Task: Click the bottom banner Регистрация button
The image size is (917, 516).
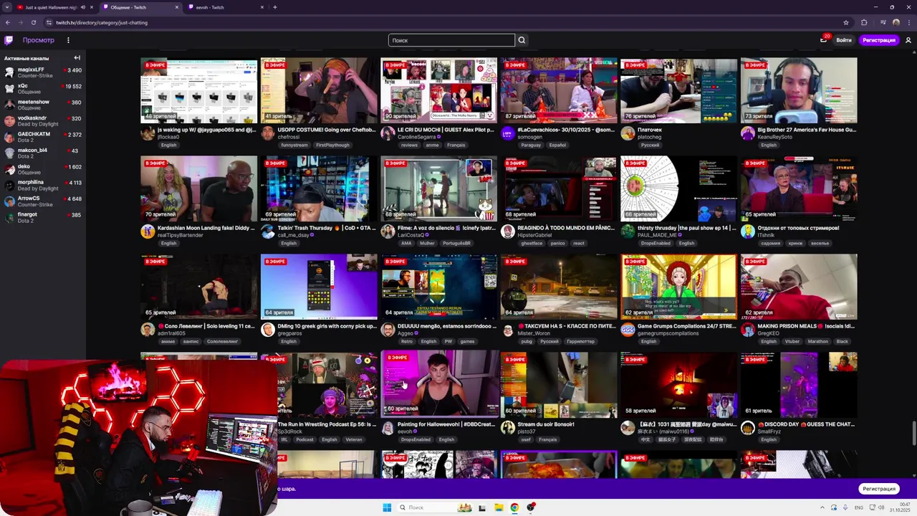Action: [x=879, y=489]
